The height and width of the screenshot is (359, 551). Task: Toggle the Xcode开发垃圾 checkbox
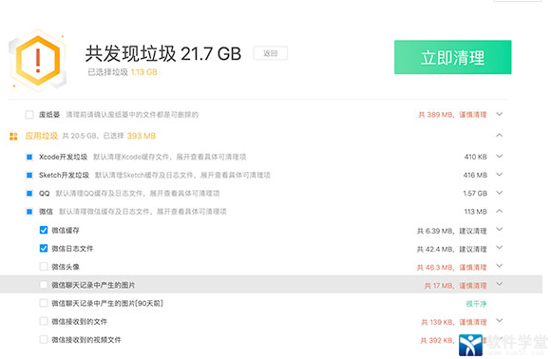click(x=29, y=157)
